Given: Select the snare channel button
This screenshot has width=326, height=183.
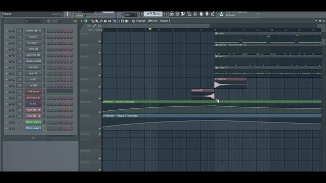Looking at the screenshot, I should coord(33,49).
